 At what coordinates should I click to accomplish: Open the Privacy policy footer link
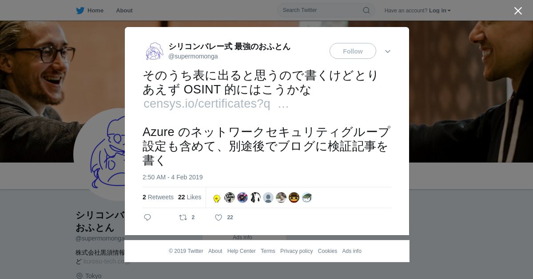(296, 251)
